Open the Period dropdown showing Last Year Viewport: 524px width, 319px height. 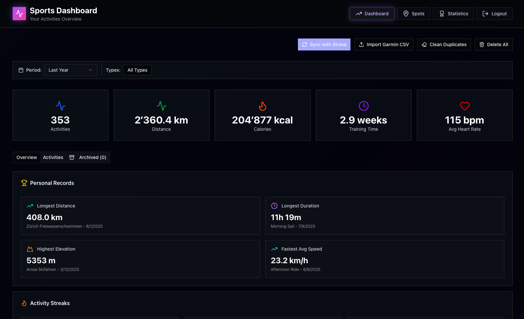pyautogui.click(x=70, y=70)
